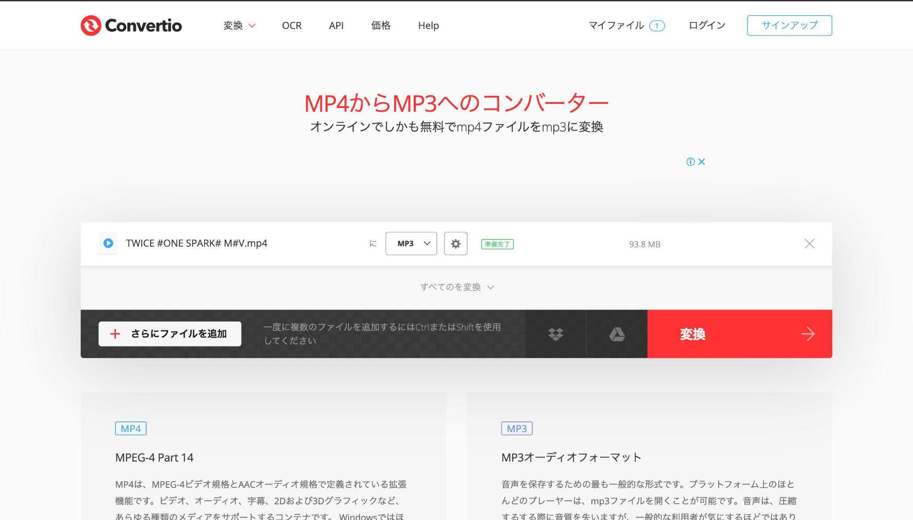Click the MP4 format tag

point(131,429)
